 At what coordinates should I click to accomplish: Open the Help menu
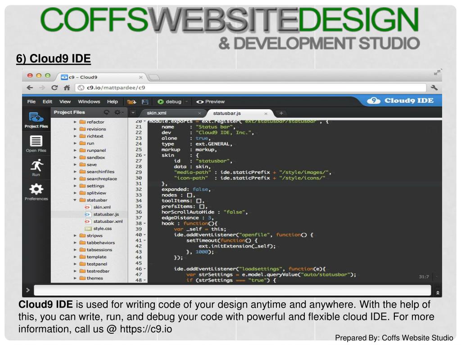coord(112,102)
